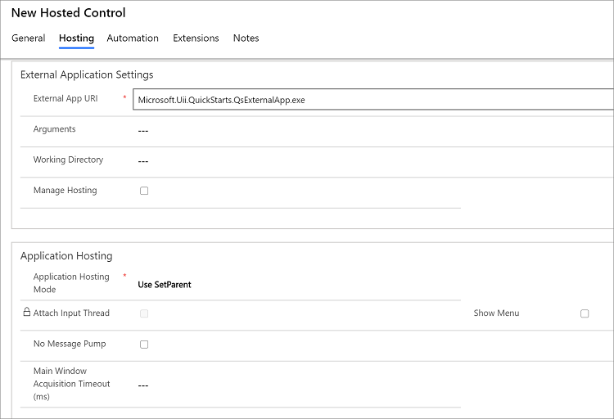Click the New Hosted Control title
The image size is (614, 419).
tap(69, 12)
